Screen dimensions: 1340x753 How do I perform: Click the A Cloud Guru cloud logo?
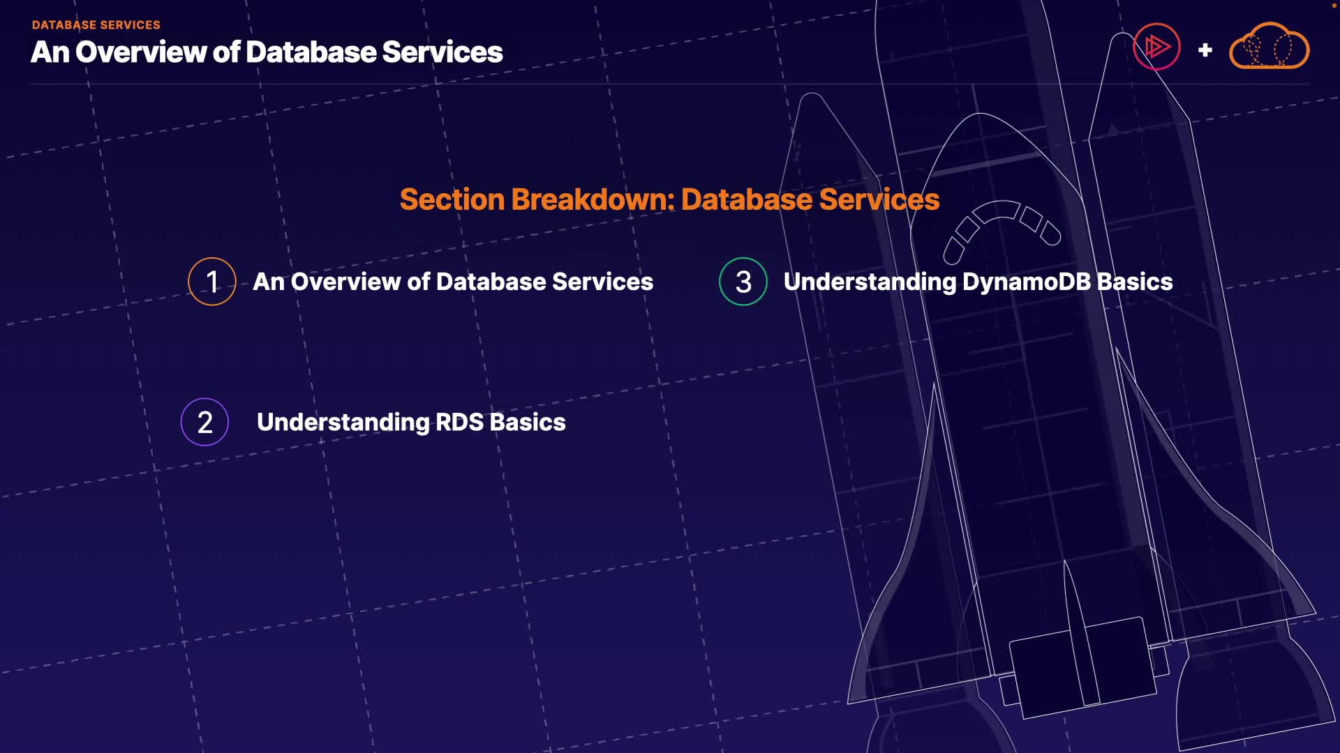(1269, 47)
